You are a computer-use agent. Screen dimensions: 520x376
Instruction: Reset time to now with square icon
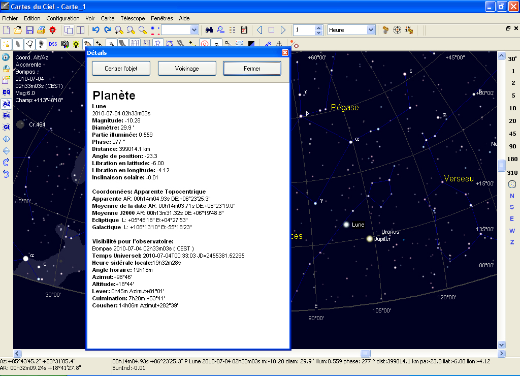tap(271, 30)
